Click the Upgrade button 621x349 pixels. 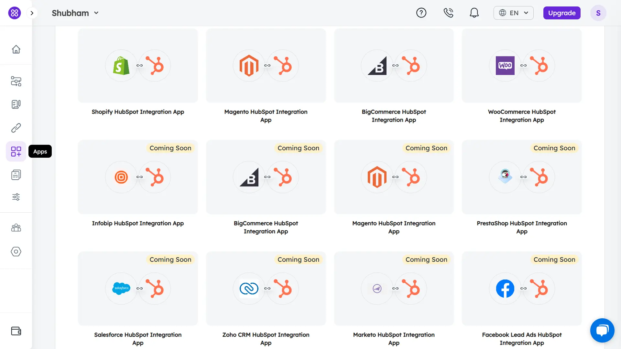pos(562,13)
